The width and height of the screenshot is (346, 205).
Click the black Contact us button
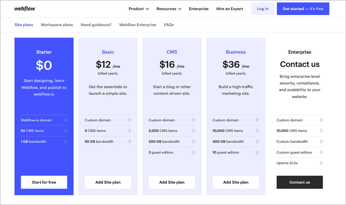point(299,182)
